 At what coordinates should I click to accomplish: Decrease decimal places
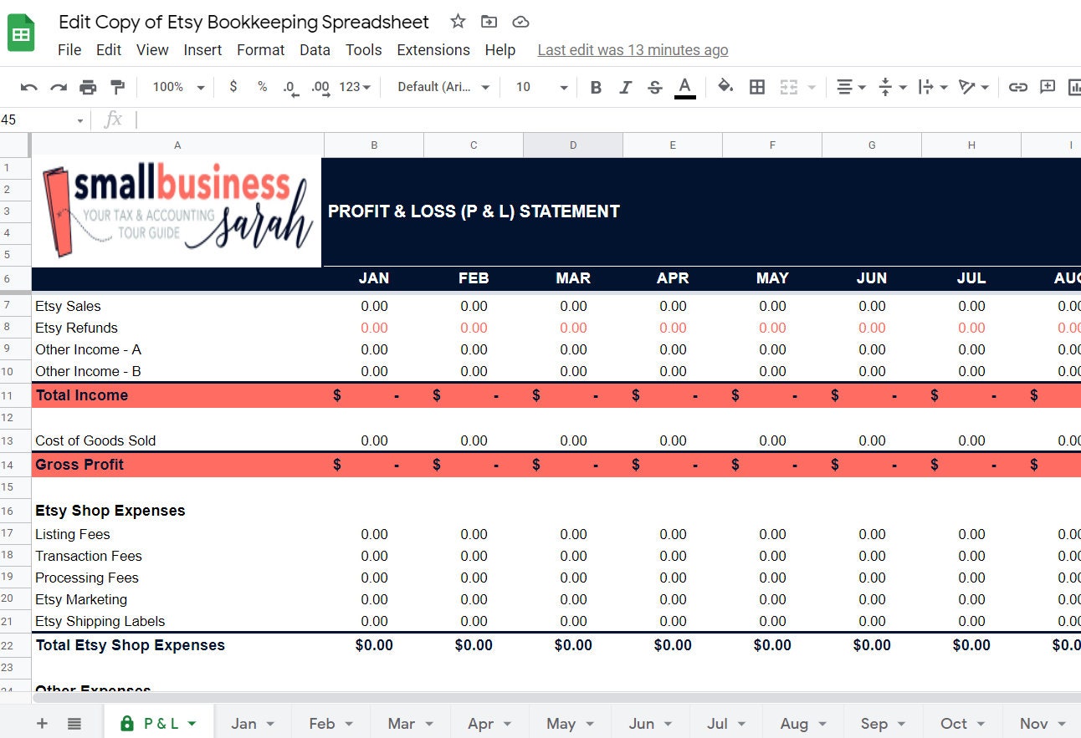point(290,87)
